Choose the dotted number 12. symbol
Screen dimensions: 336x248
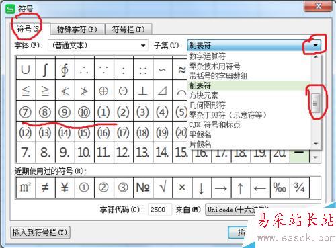tap(124, 153)
